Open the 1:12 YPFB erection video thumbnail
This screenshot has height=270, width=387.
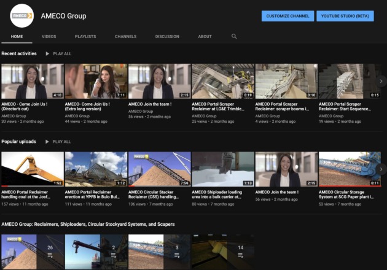click(96, 169)
